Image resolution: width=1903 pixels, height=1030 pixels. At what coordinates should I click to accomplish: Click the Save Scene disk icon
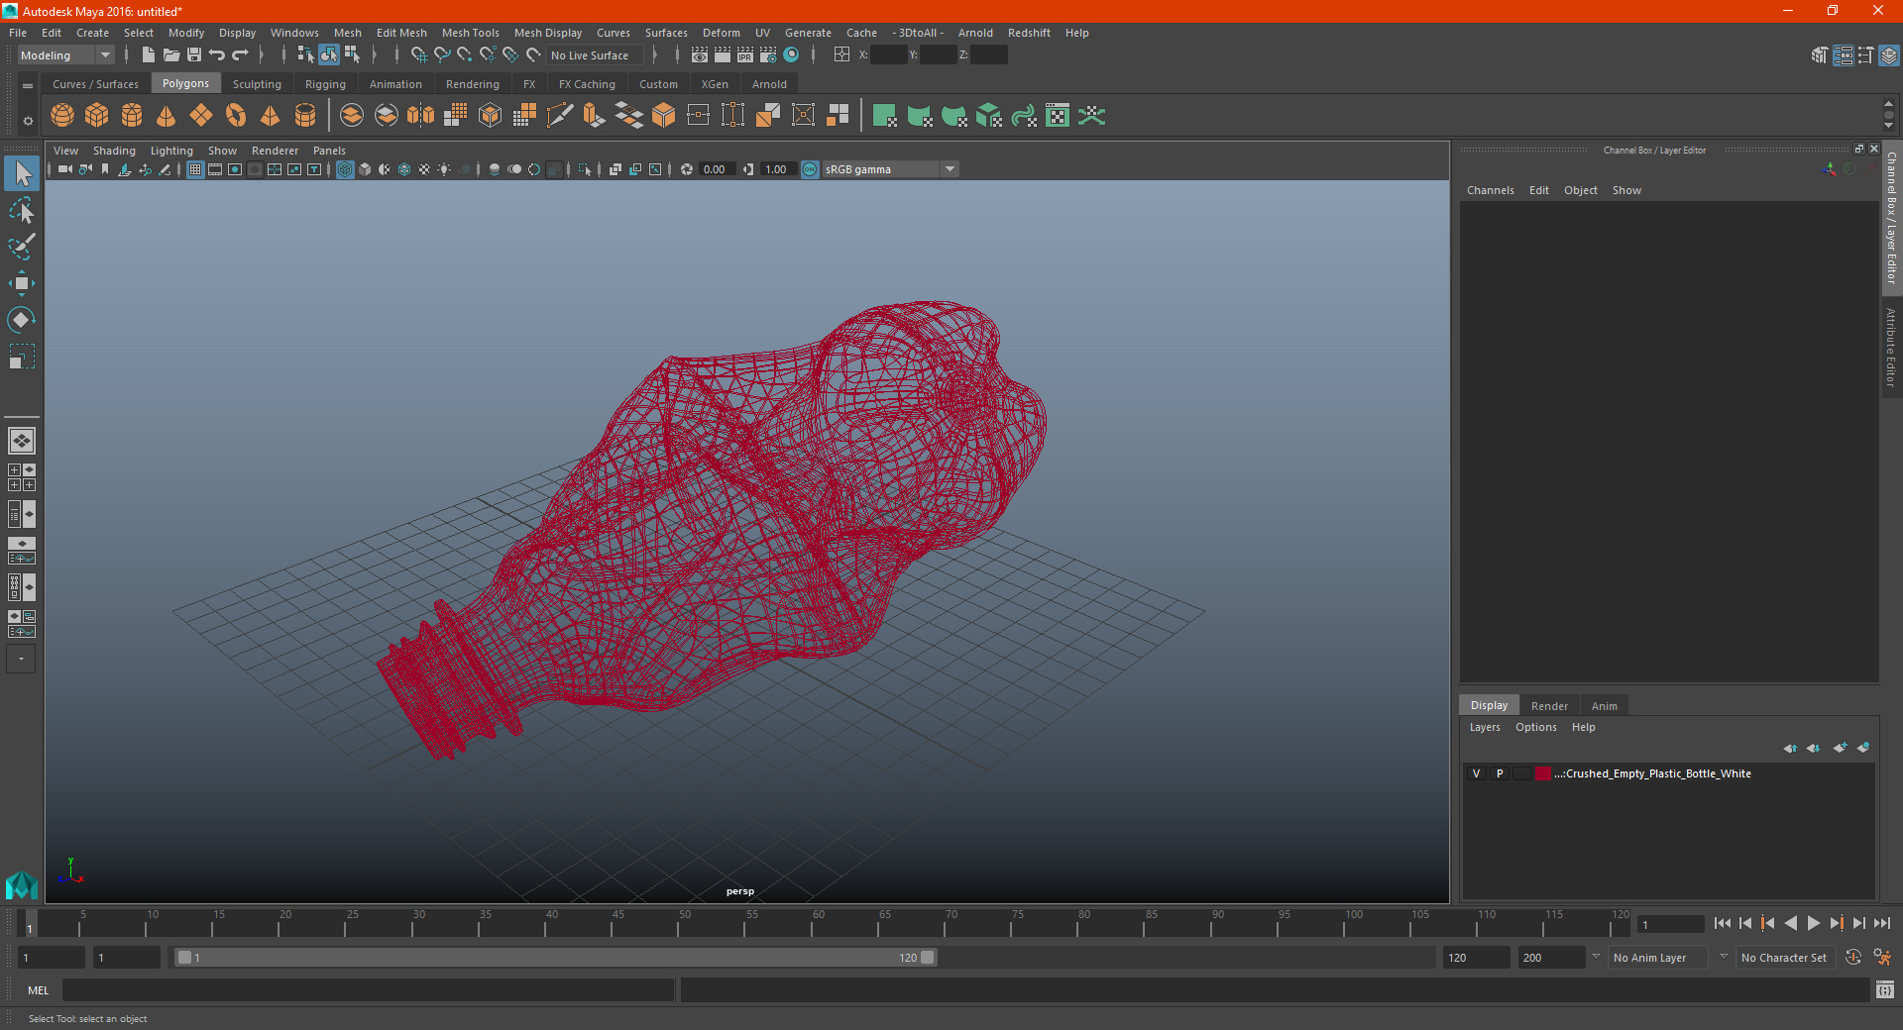click(194, 55)
